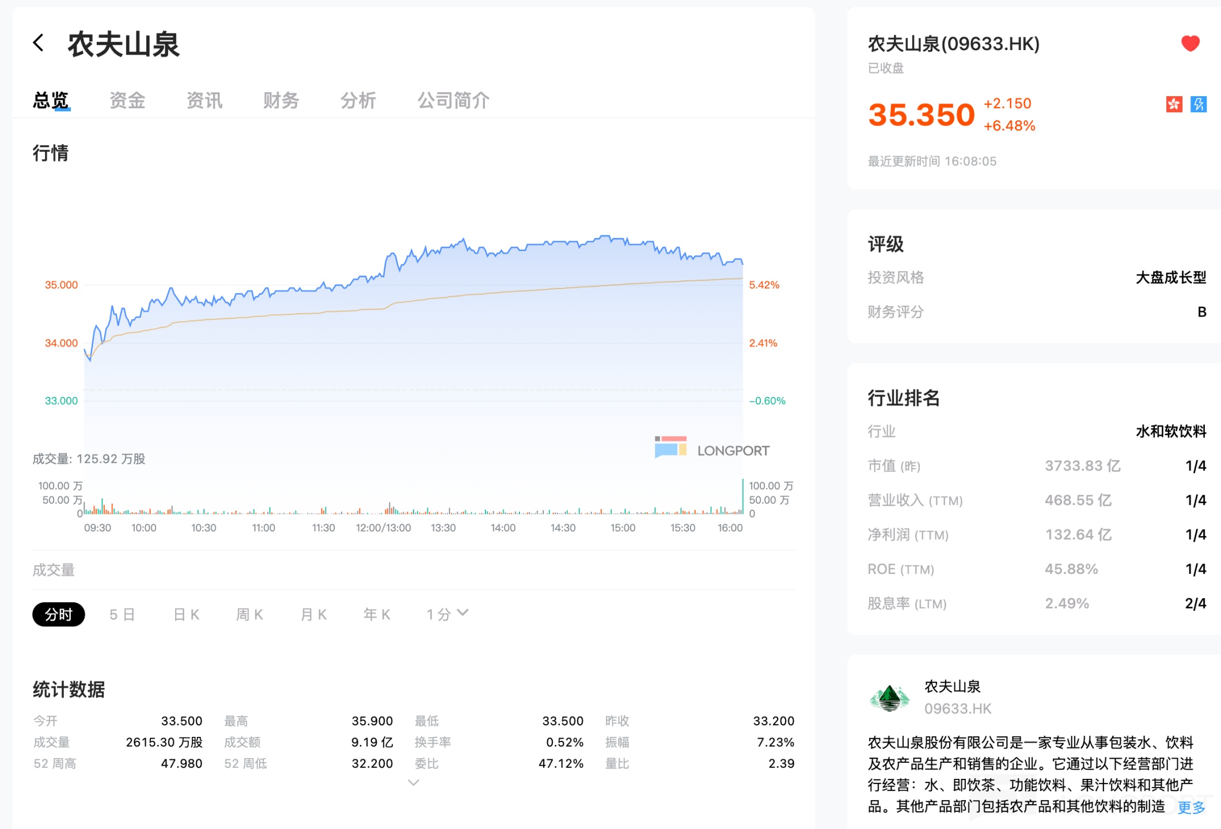Open the 成交量 indicator selector
The height and width of the screenshot is (829, 1221).
[x=54, y=570]
